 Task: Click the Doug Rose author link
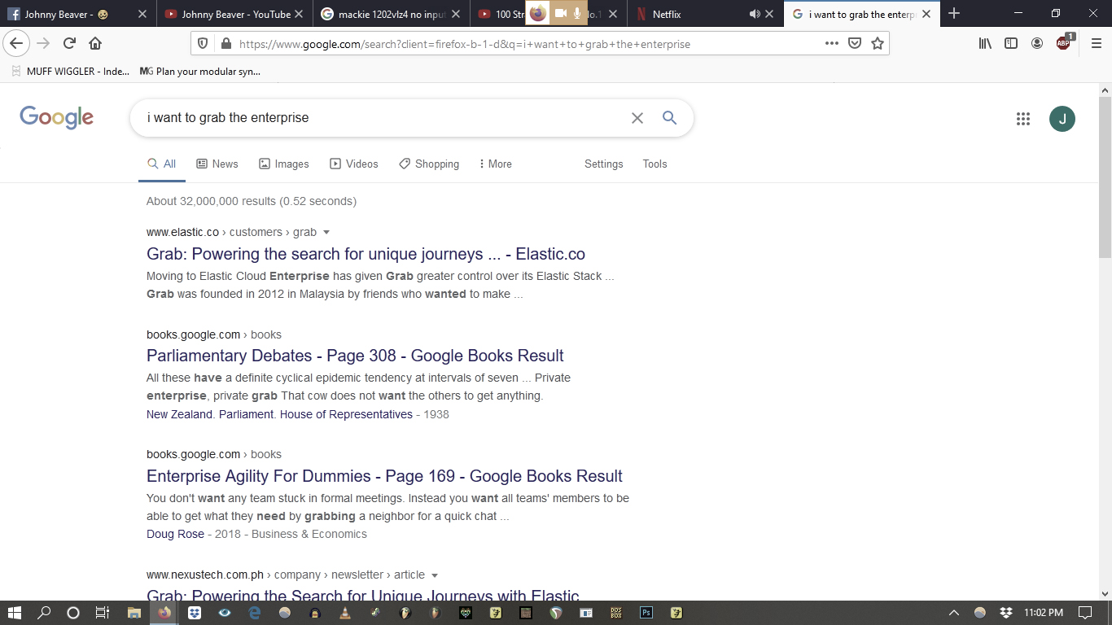point(175,534)
